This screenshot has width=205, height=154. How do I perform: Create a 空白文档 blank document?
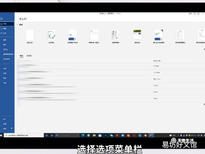tap(30, 36)
